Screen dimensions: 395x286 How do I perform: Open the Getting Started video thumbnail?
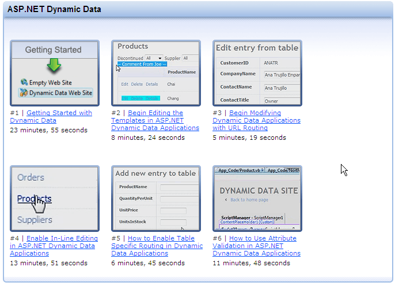point(55,73)
